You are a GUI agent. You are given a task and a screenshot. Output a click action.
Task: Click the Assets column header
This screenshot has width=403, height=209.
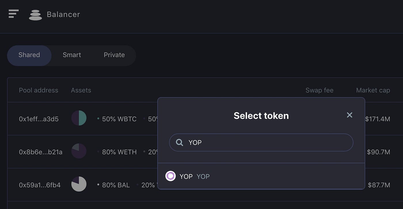pos(81,90)
